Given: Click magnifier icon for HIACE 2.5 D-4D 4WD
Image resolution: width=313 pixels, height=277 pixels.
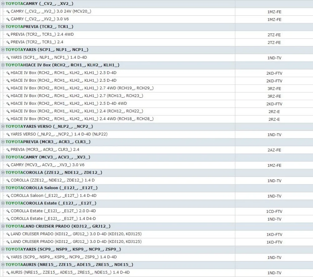Looking at the screenshot, I should click(x=8, y=104).
